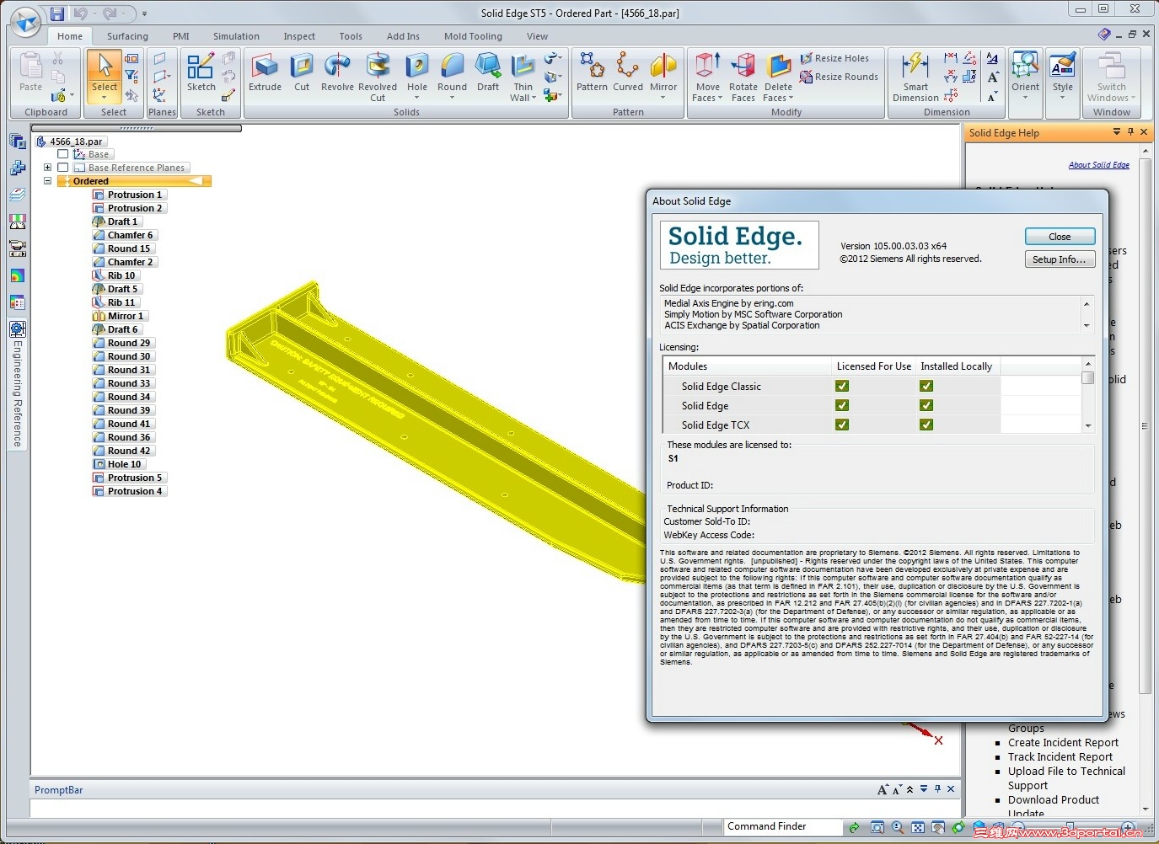Click the Delete Faces tool

(x=779, y=77)
